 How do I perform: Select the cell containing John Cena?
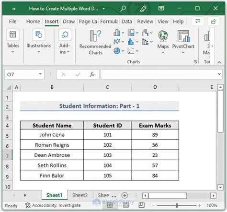pos(52,135)
